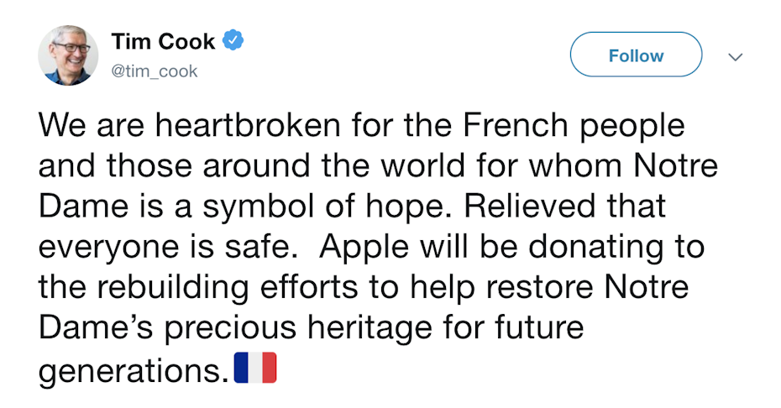Visit the @tim_cook handle link

[x=155, y=71]
